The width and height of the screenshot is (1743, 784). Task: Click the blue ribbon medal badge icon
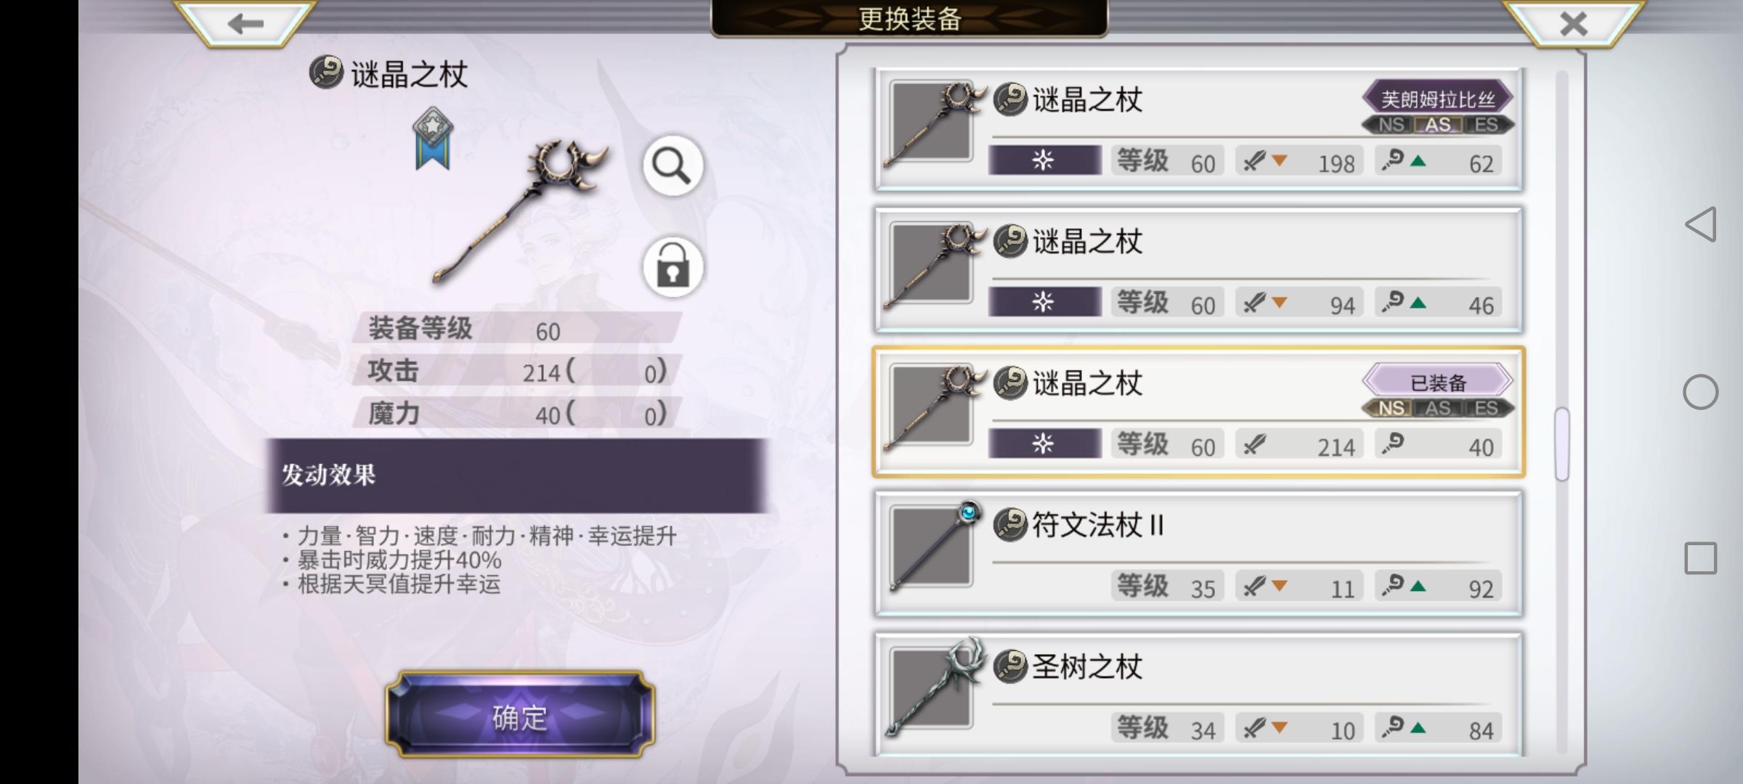coord(433,139)
